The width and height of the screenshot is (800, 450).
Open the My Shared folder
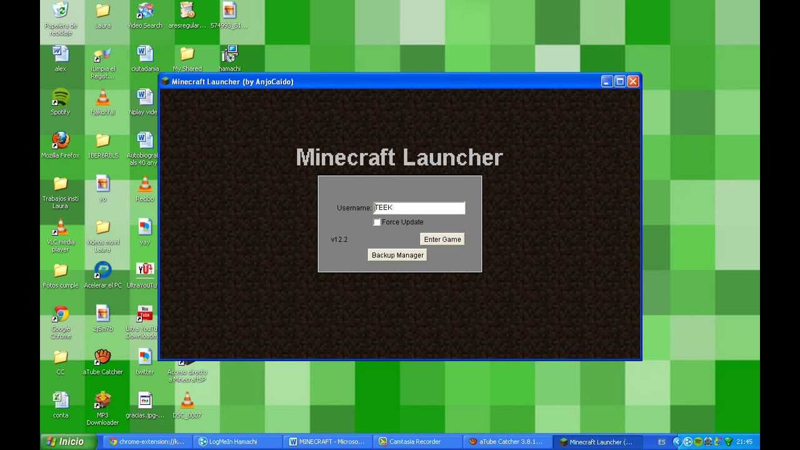point(187,59)
